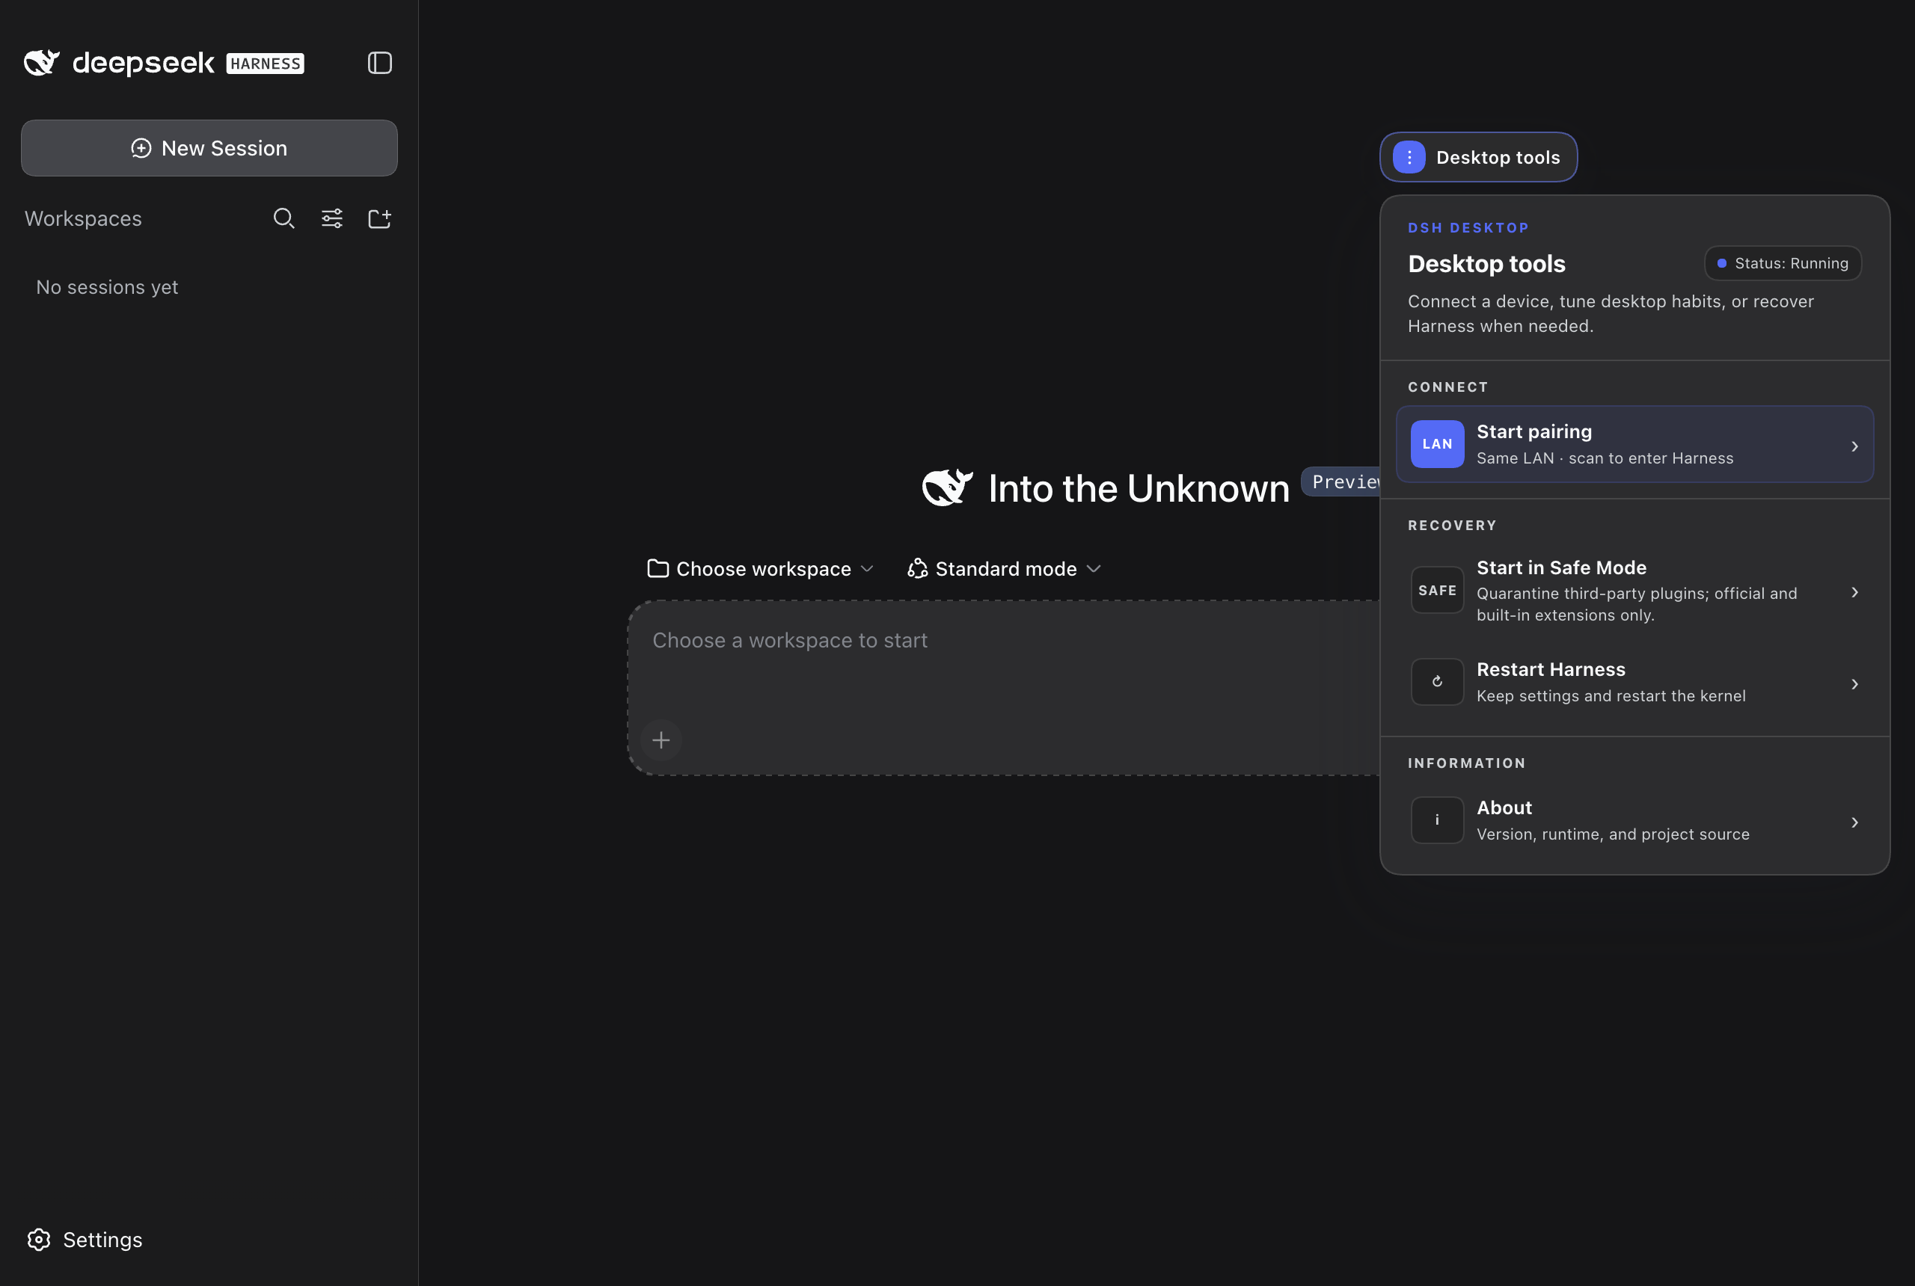Search workspaces with the magnifier icon
This screenshot has width=1915, height=1286.
[284, 218]
